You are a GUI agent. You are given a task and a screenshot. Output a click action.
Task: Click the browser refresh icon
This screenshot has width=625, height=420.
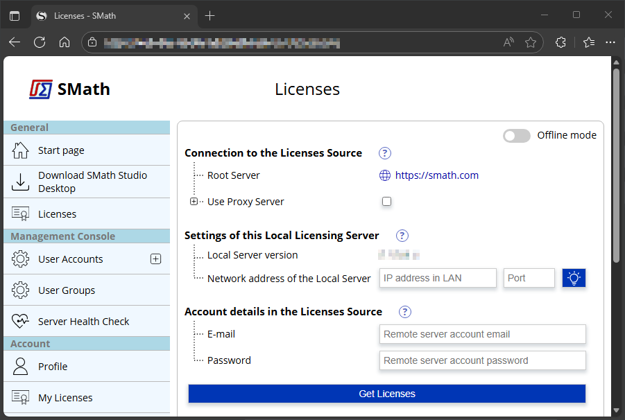pos(40,42)
